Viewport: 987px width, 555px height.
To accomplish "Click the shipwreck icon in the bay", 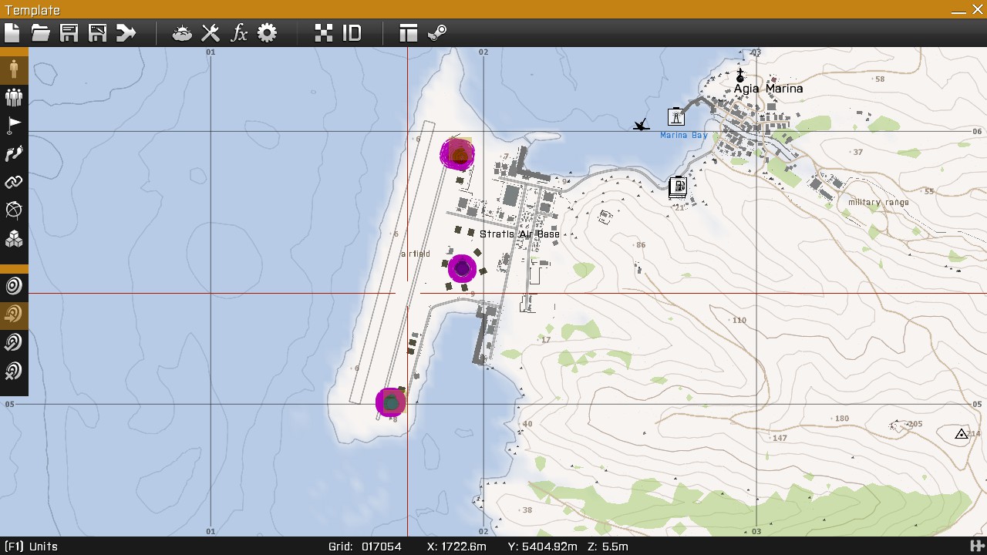I will (x=641, y=125).
